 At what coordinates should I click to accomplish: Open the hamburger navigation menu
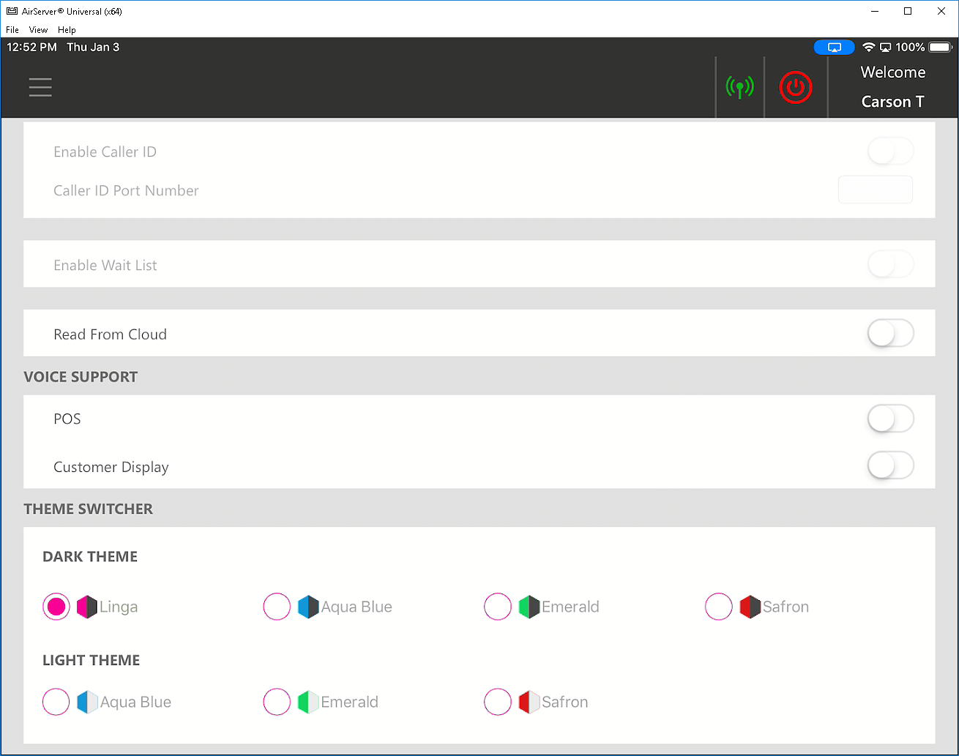(x=40, y=87)
